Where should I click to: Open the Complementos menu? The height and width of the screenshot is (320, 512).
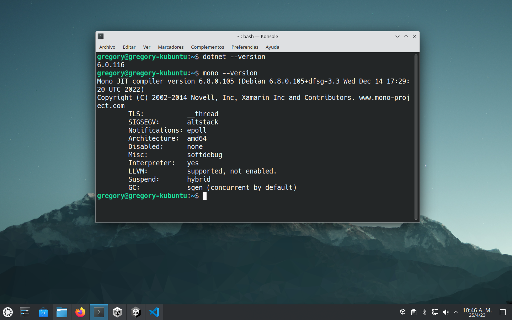(208, 47)
